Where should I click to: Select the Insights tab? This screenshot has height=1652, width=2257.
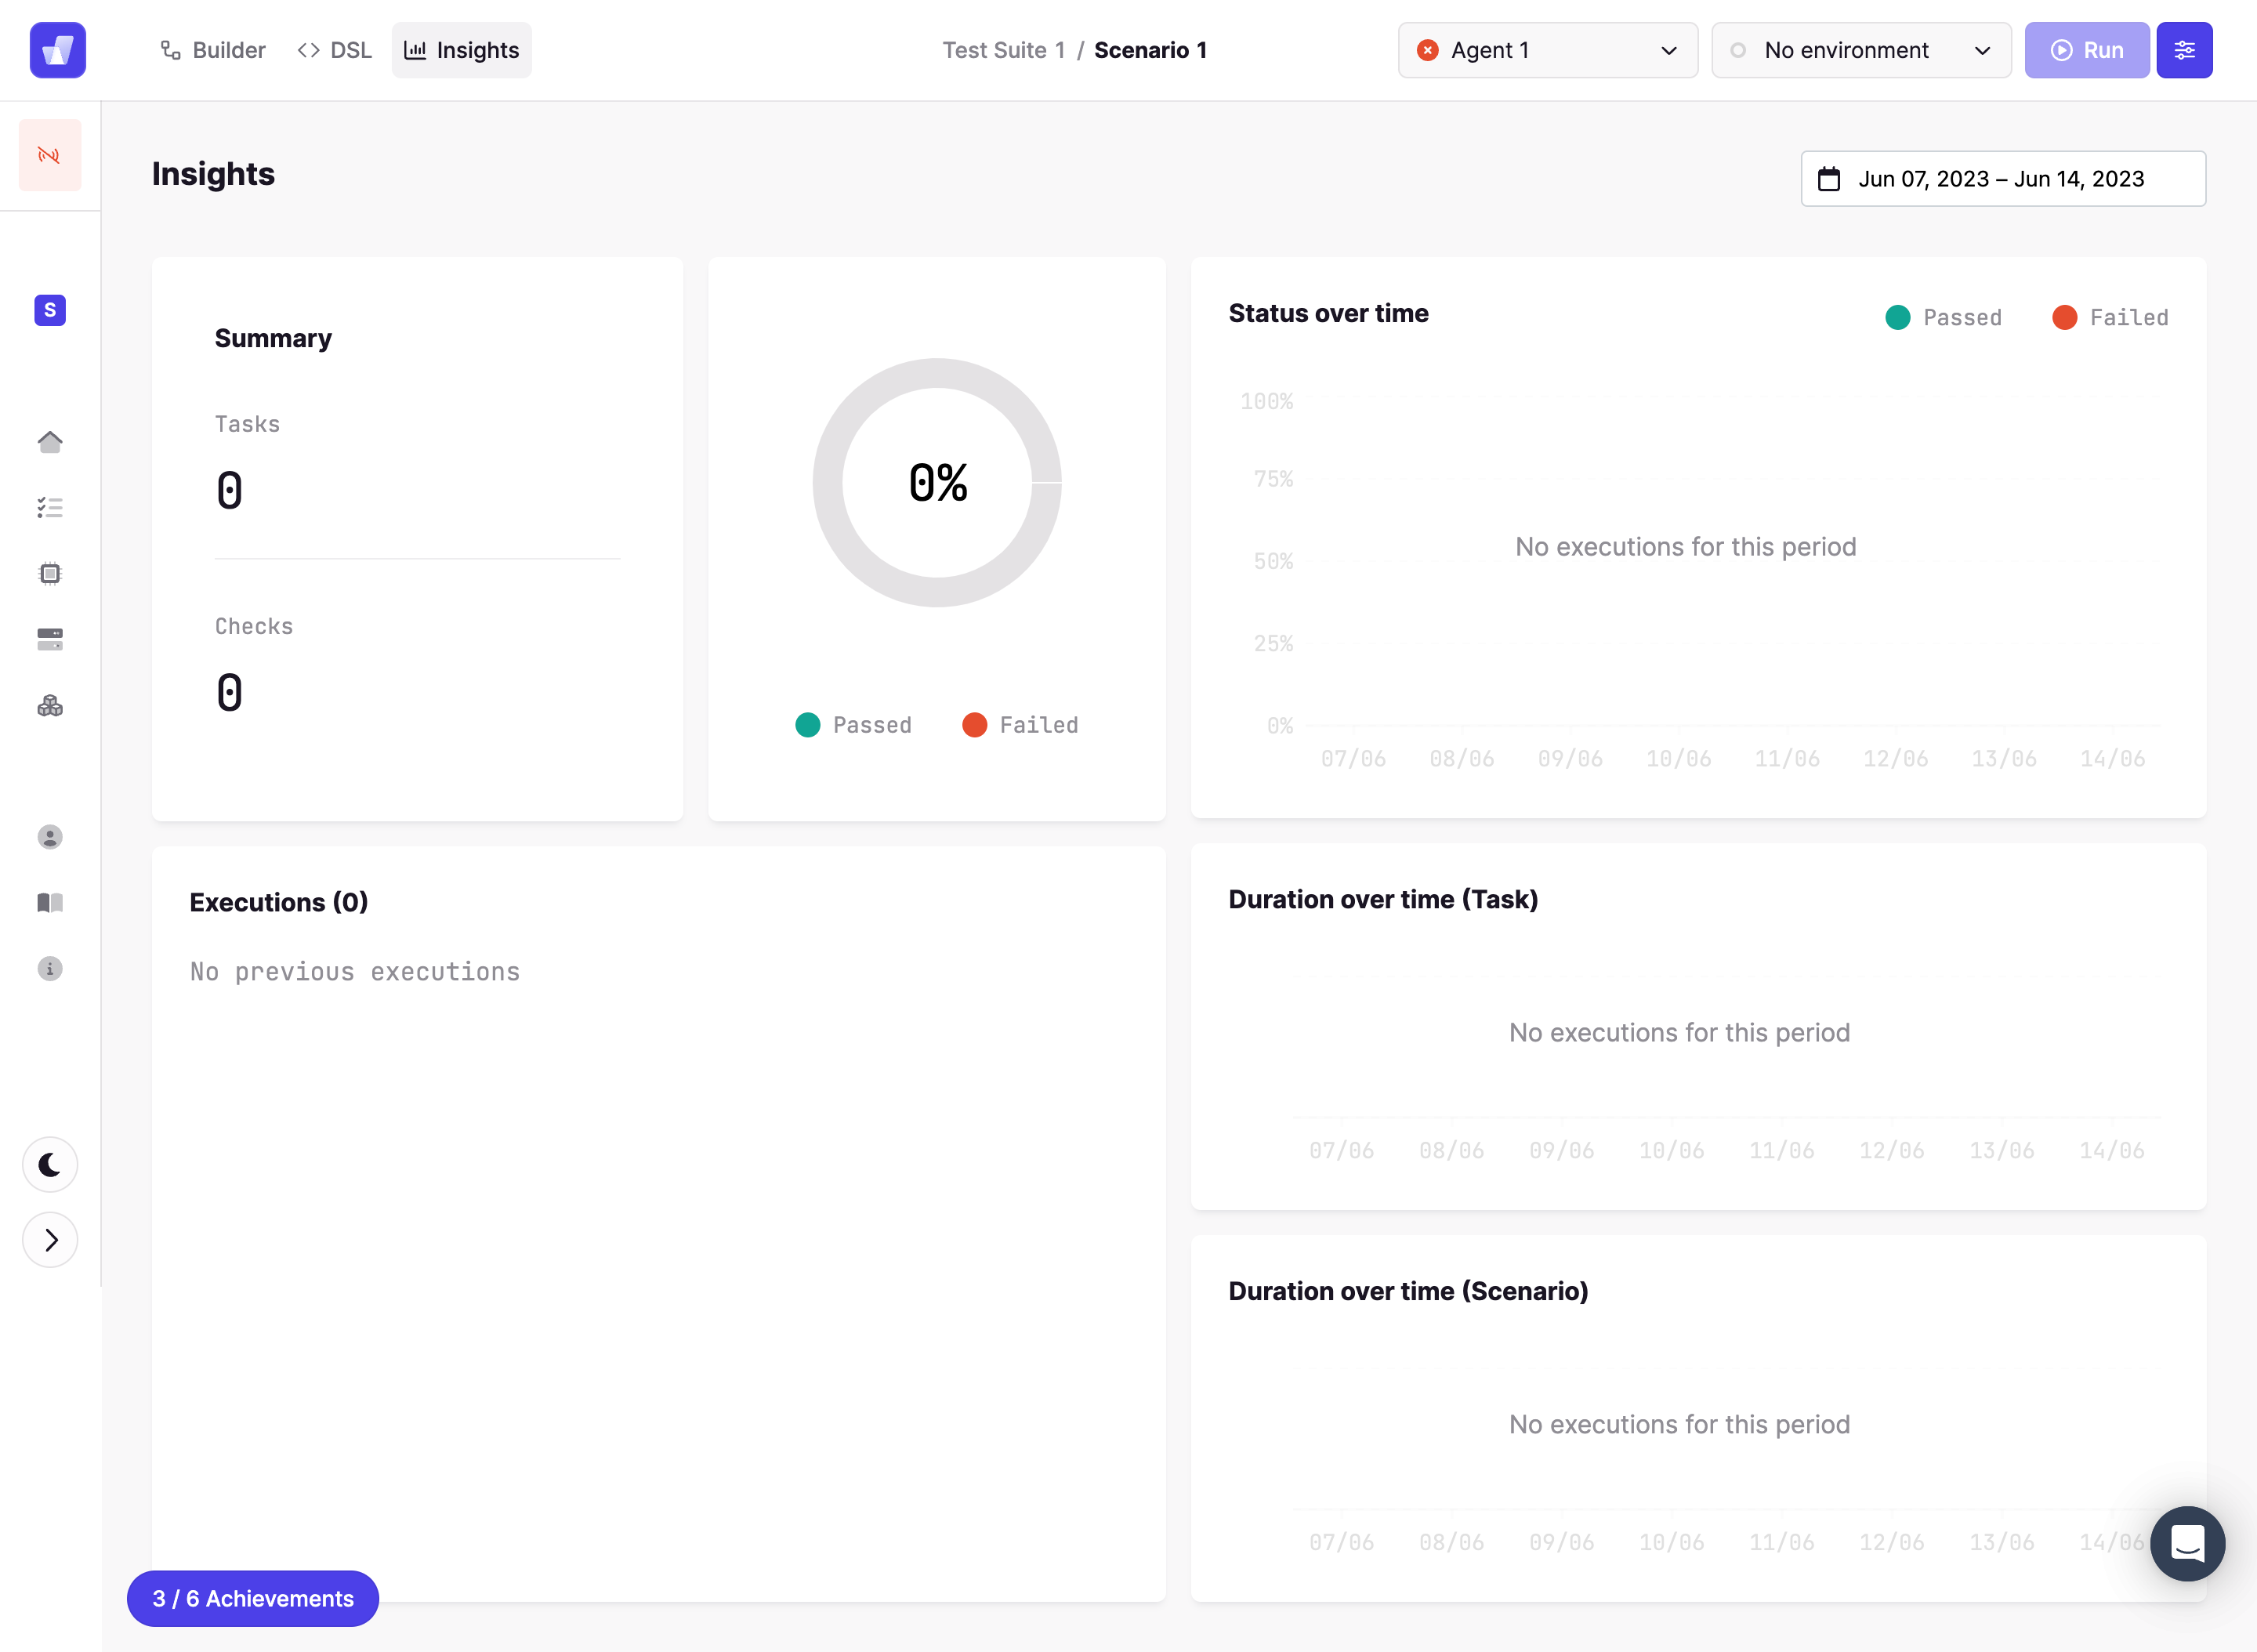462,50
